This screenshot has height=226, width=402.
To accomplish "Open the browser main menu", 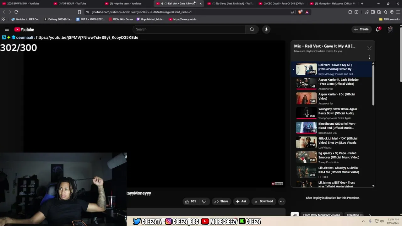I will click(398, 12).
